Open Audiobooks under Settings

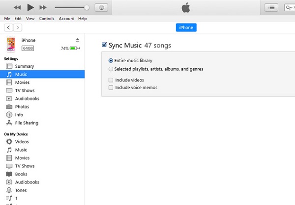(x=42, y=99)
